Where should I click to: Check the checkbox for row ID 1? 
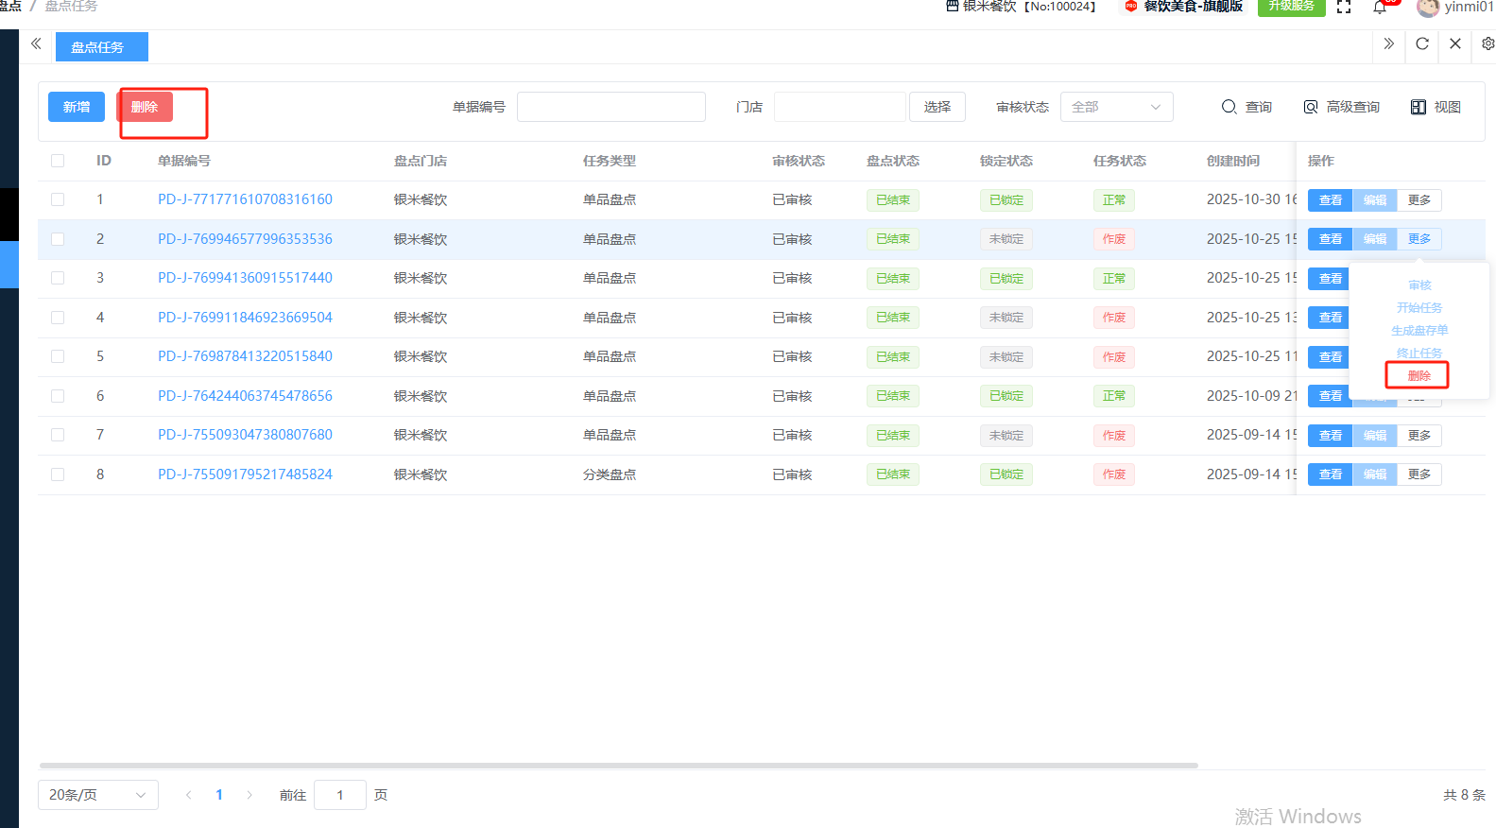58,199
